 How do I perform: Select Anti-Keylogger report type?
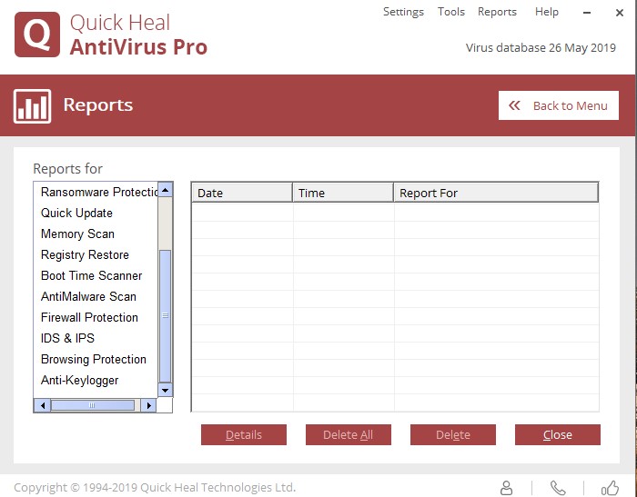[80, 380]
